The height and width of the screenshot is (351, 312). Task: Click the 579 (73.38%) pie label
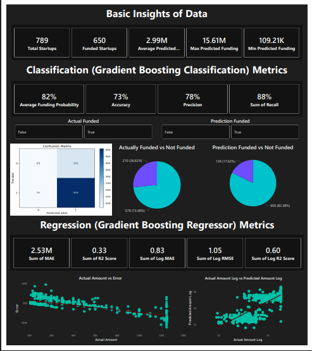coord(135,211)
